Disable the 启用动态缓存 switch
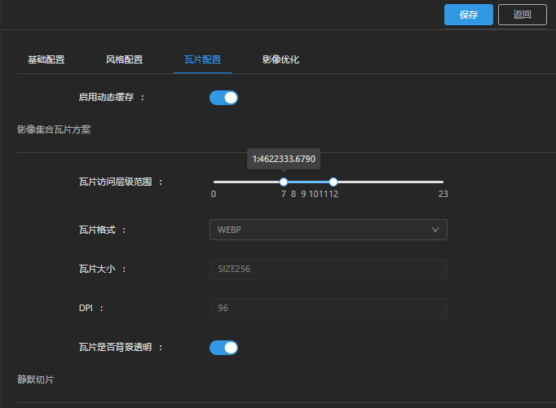Image resolution: width=556 pixels, height=408 pixels. 223,98
